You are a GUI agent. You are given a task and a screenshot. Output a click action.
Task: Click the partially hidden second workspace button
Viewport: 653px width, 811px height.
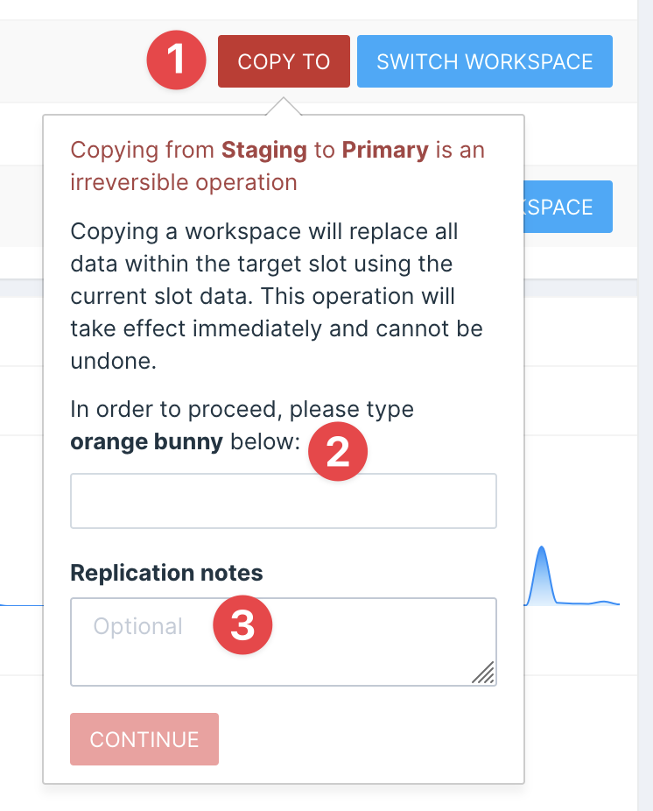568,207
